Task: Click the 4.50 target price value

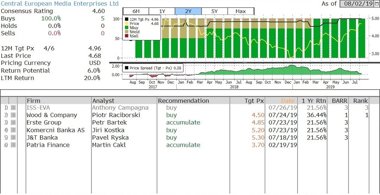Action: point(258,115)
